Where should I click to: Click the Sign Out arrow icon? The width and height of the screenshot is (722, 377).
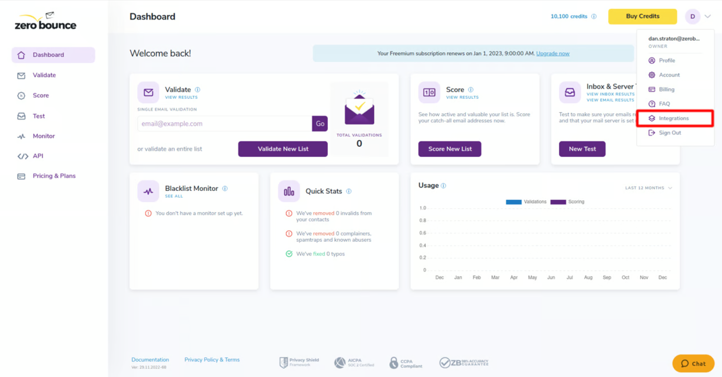tap(652, 133)
